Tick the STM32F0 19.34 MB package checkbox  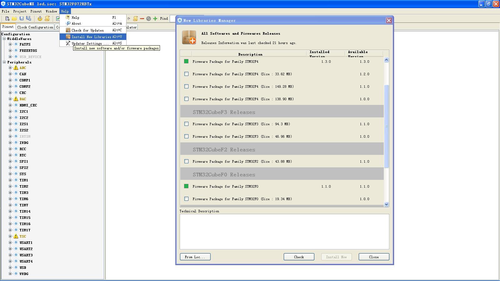(x=186, y=199)
